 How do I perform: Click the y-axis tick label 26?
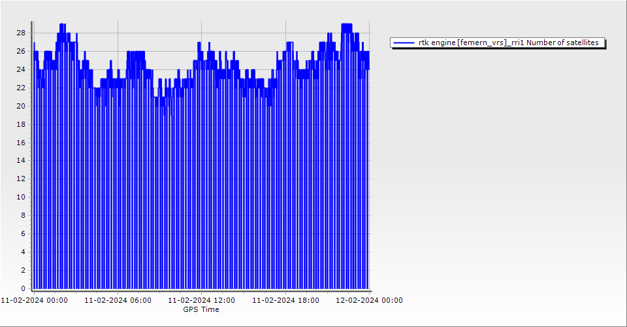tap(21, 51)
